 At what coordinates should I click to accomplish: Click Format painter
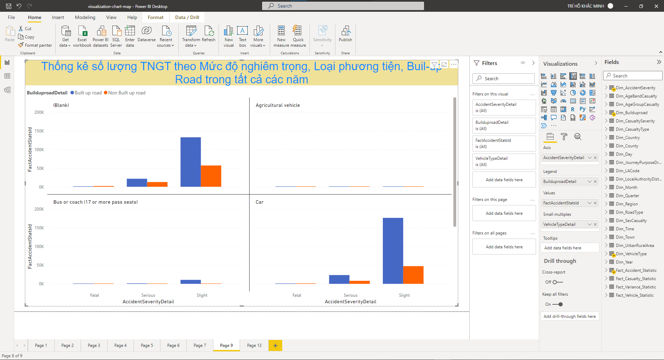coord(35,45)
